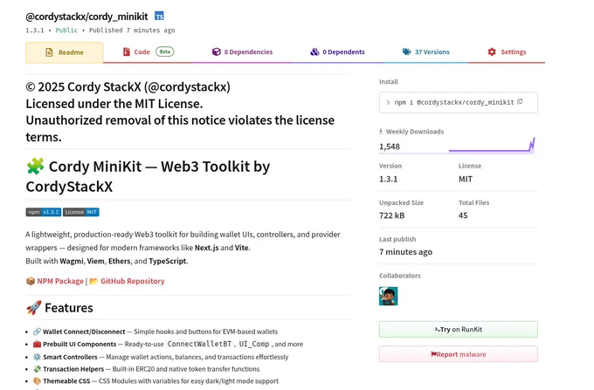Click the package title @cordystackx/cordy_minikit
594x390 pixels.
86,17
